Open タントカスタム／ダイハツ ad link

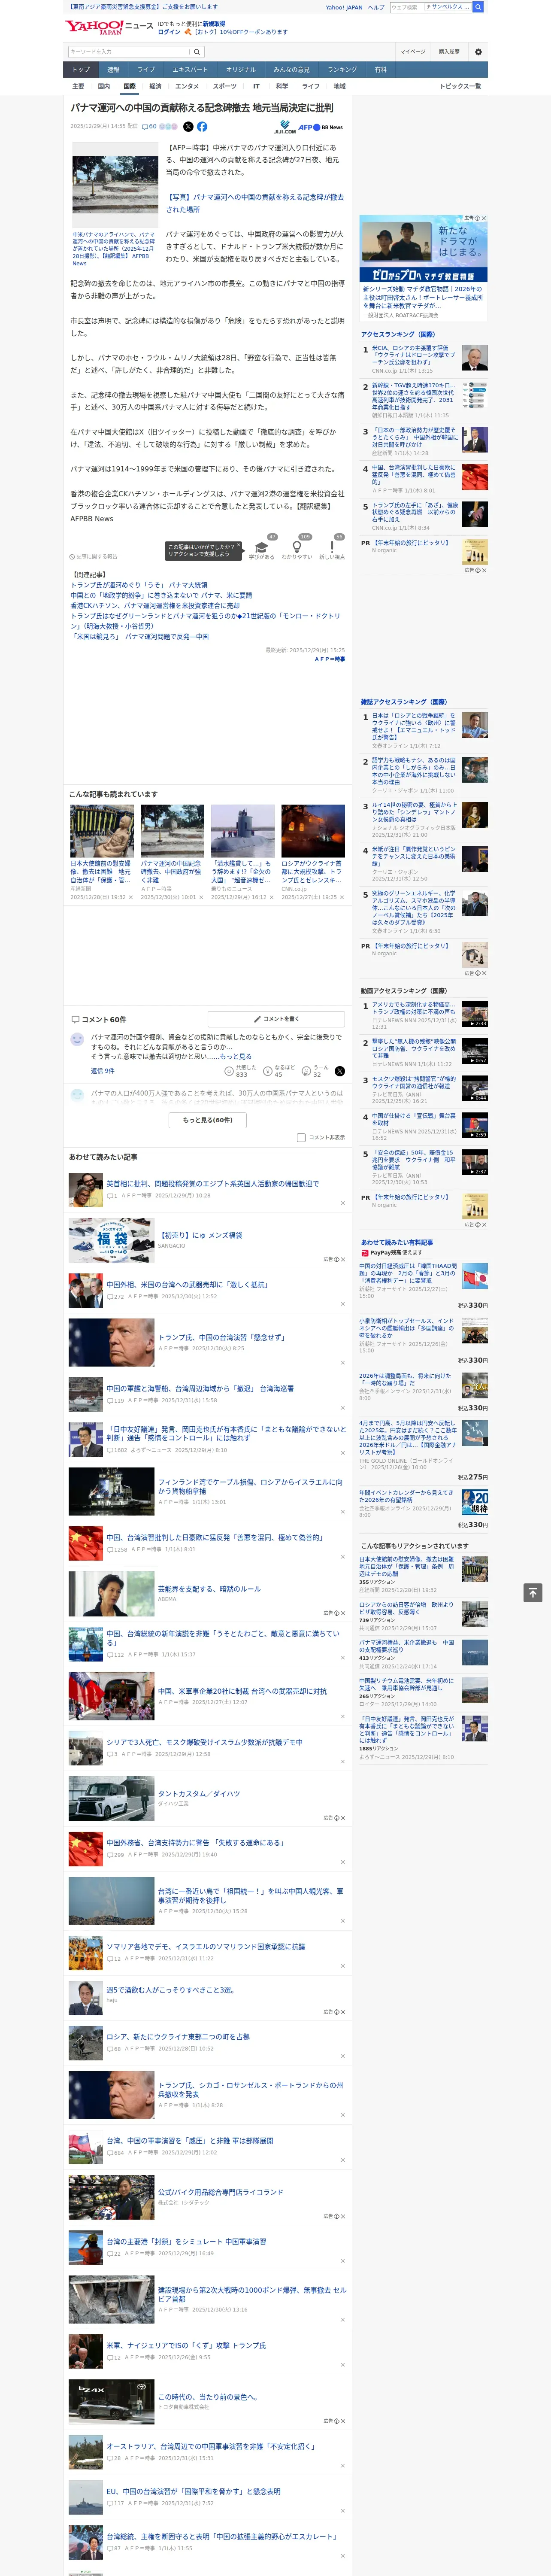tap(199, 1794)
